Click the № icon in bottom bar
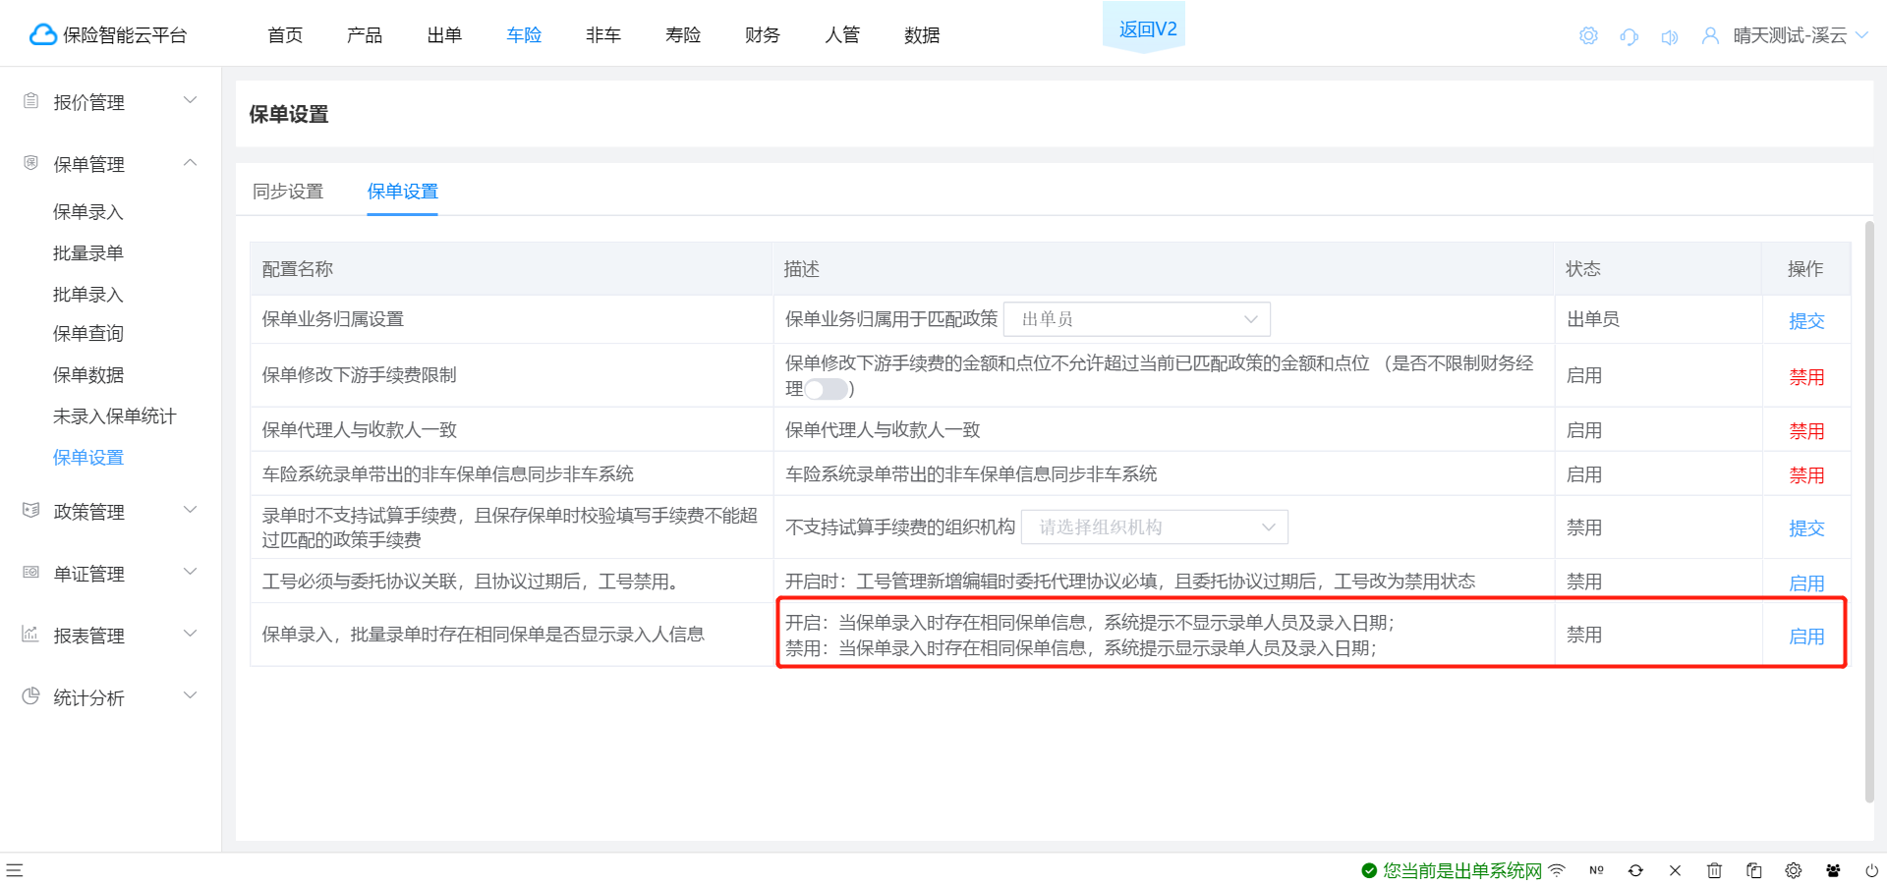The image size is (1887, 886). [x=1596, y=870]
